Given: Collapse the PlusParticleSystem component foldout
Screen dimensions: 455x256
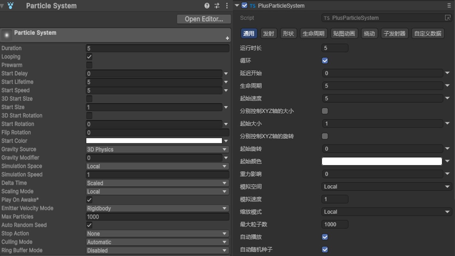Looking at the screenshot, I should coord(237,5).
